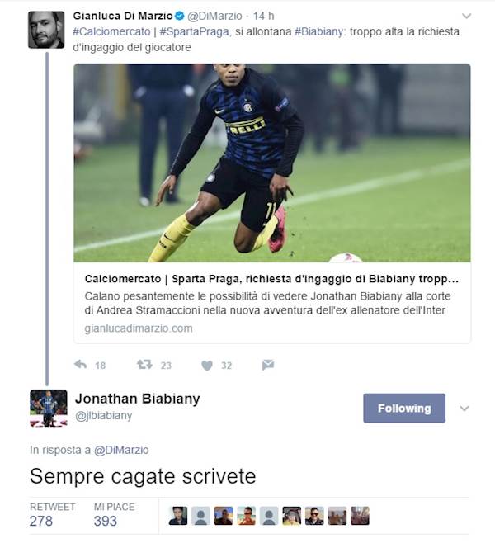The width and height of the screenshot is (495, 548).
Task: Open Gianluca Di Marzio's profile avatar
Action: tap(46, 30)
